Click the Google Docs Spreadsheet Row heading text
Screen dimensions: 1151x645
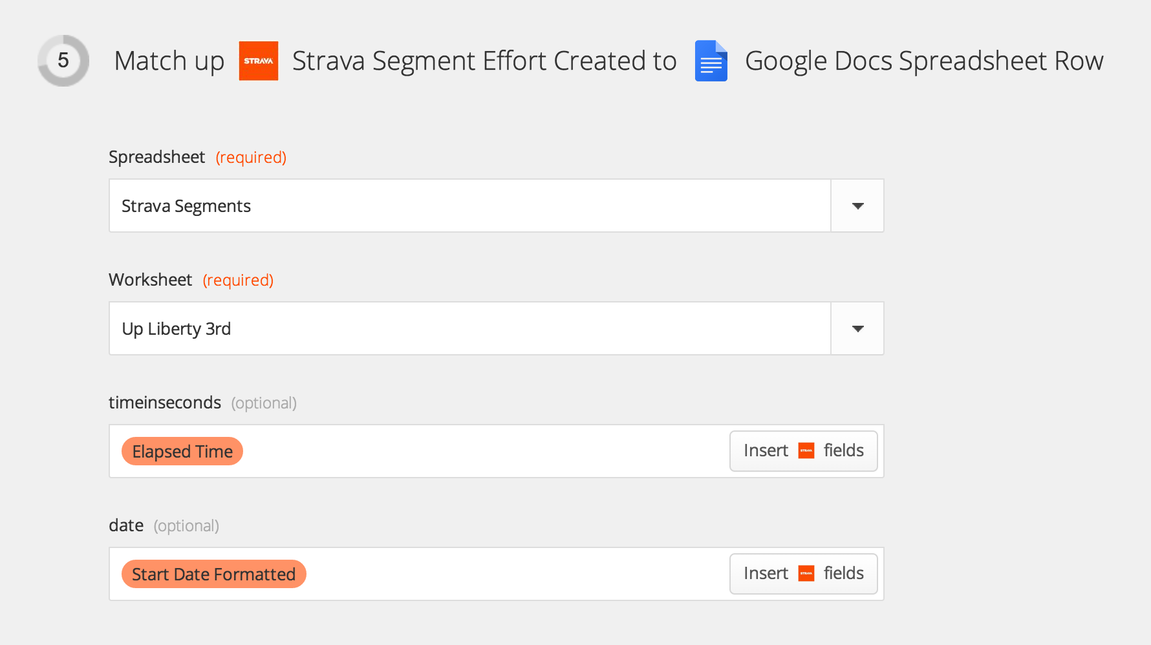pos(924,61)
